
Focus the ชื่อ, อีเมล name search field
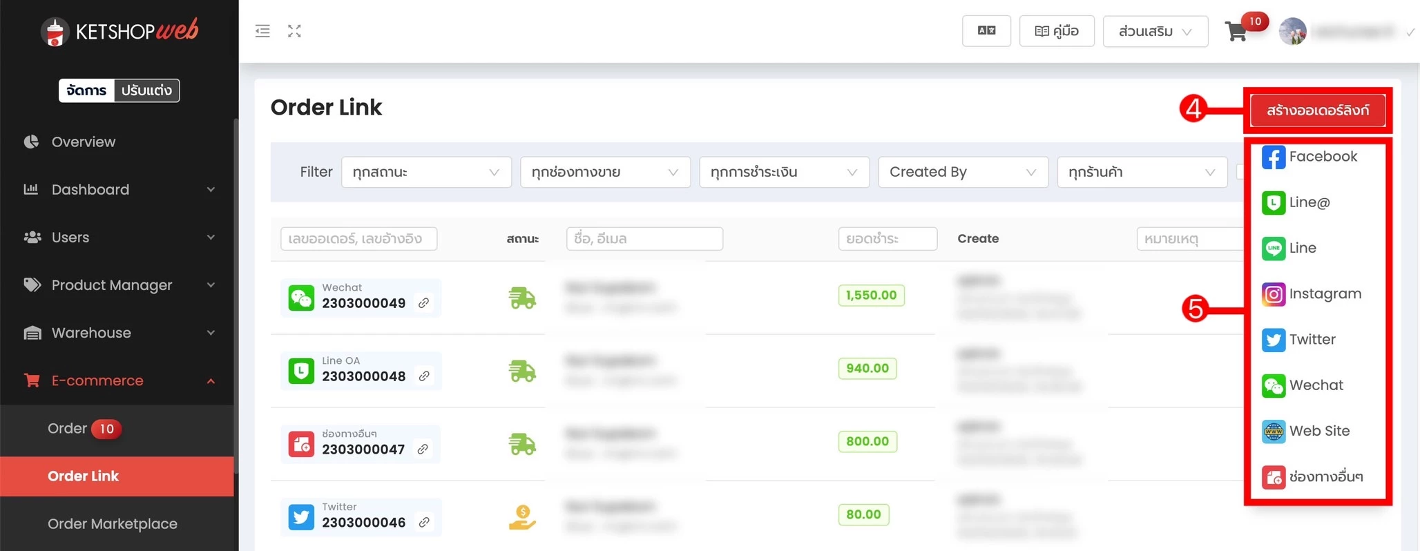click(644, 239)
